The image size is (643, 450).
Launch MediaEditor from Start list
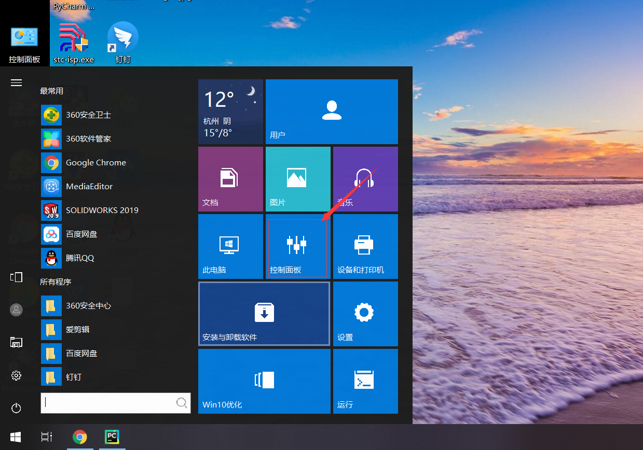(x=115, y=186)
